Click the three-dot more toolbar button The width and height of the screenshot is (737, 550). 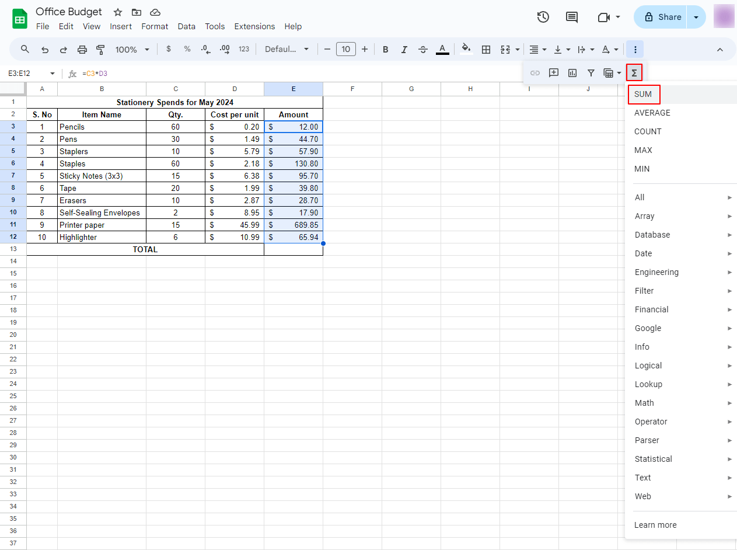635,50
